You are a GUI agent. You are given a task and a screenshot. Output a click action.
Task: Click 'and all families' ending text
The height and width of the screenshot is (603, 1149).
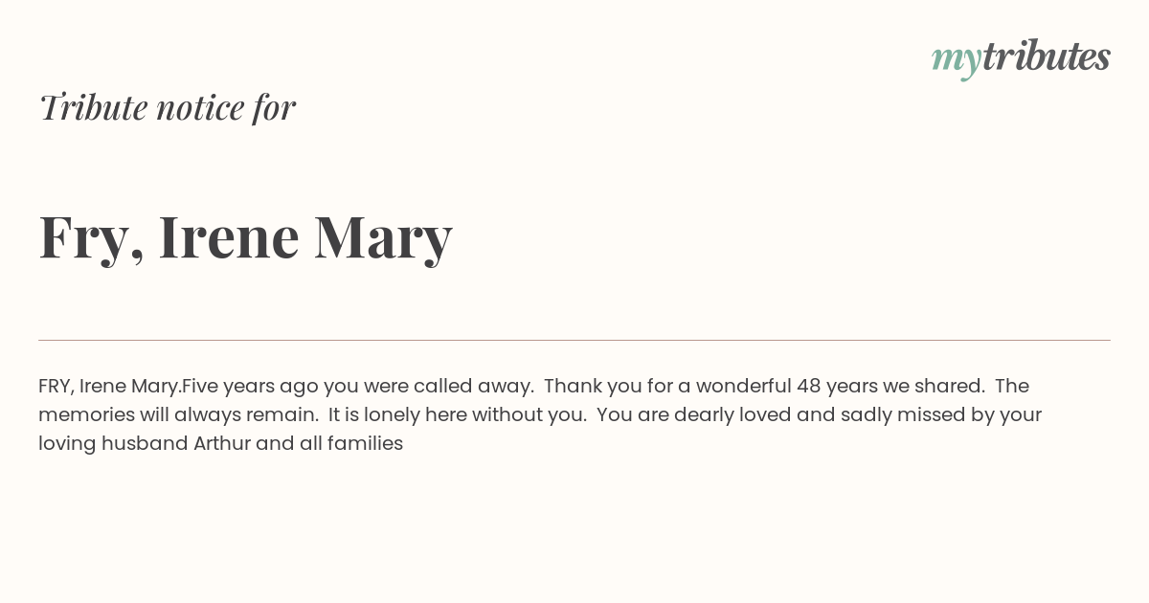tap(329, 444)
